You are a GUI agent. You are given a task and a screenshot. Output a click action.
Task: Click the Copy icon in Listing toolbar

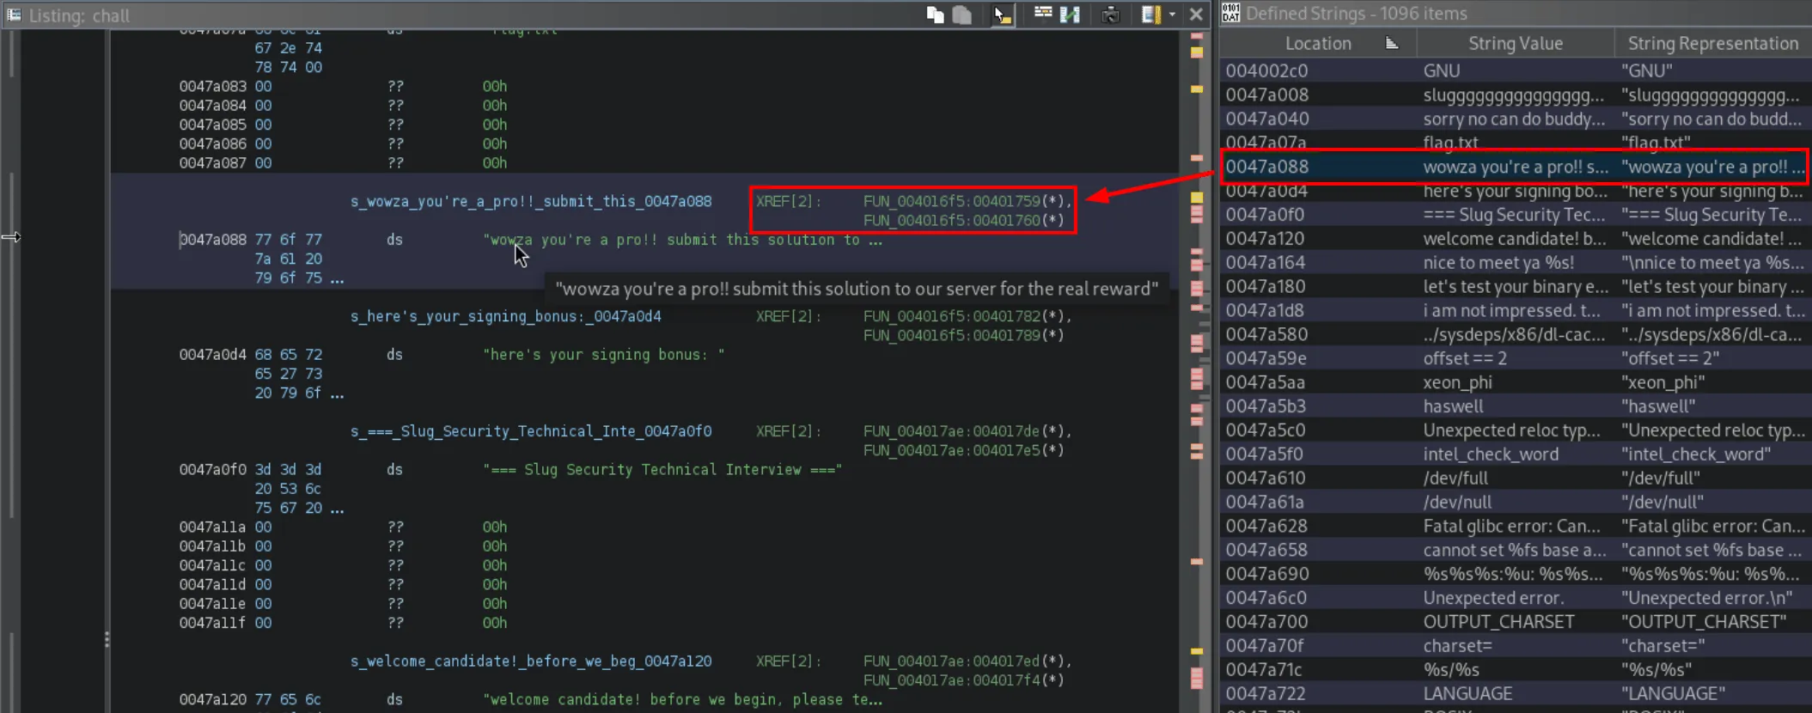click(935, 15)
